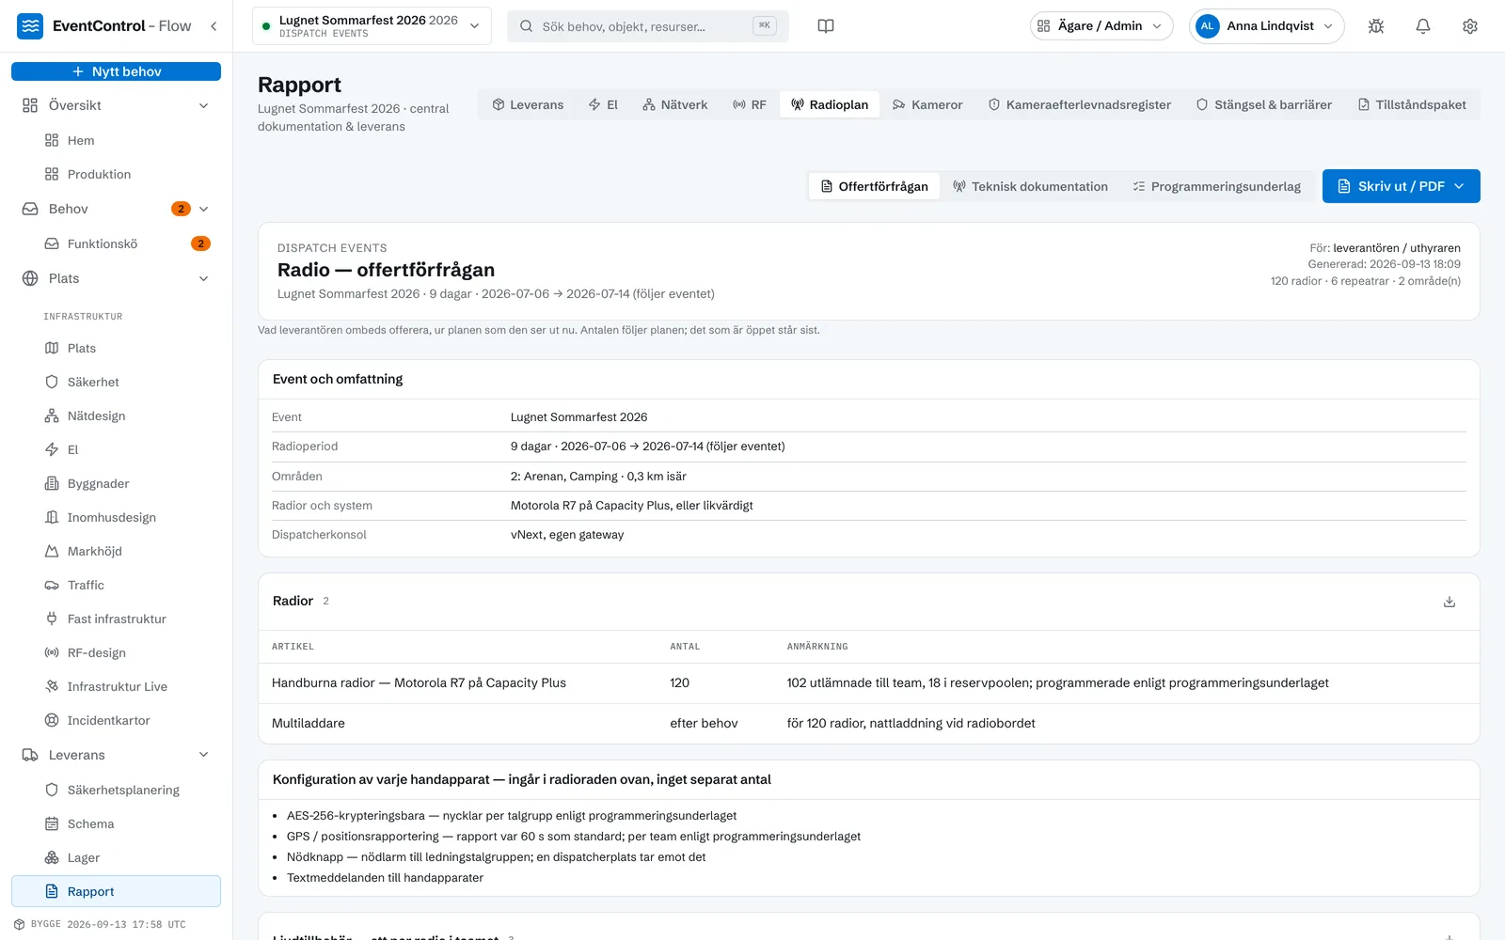Collapse the Leverans section
1505x940 pixels.
pos(203,755)
